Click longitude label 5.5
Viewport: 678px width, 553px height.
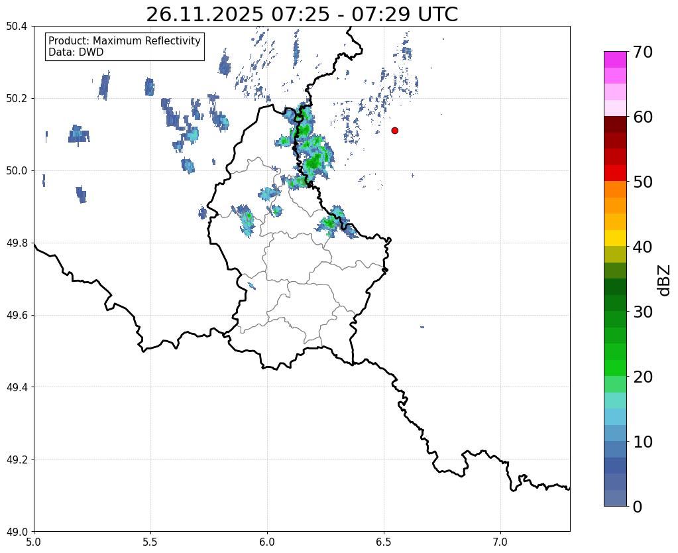(x=150, y=542)
